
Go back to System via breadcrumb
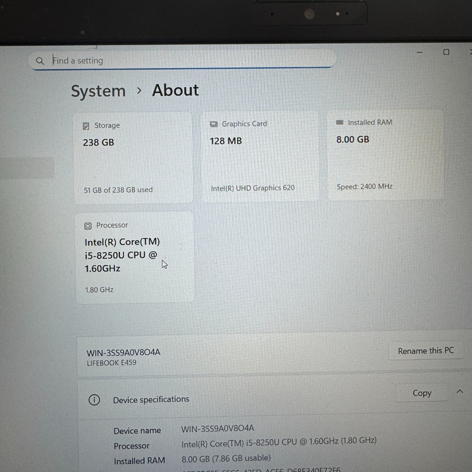[98, 91]
